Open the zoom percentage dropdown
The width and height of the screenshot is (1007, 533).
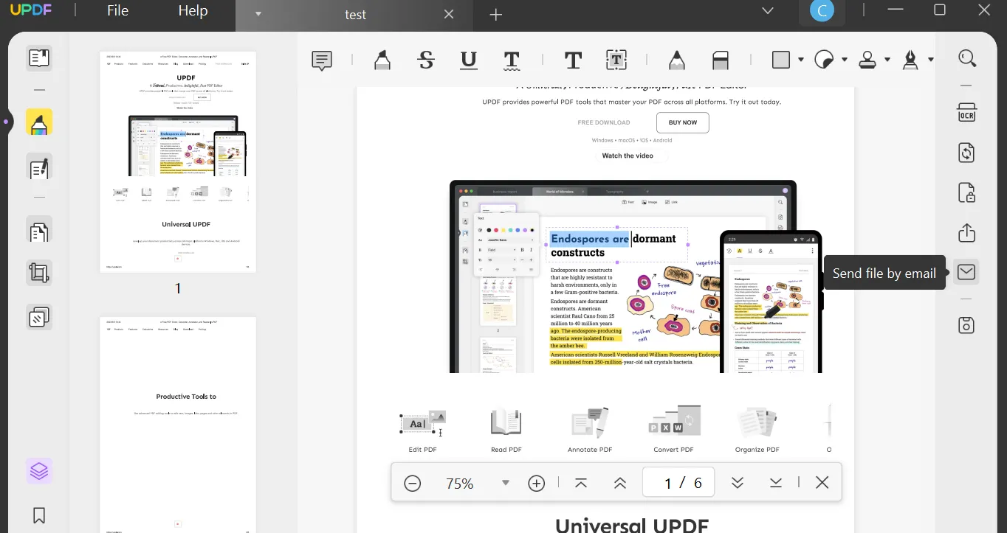click(x=506, y=483)
